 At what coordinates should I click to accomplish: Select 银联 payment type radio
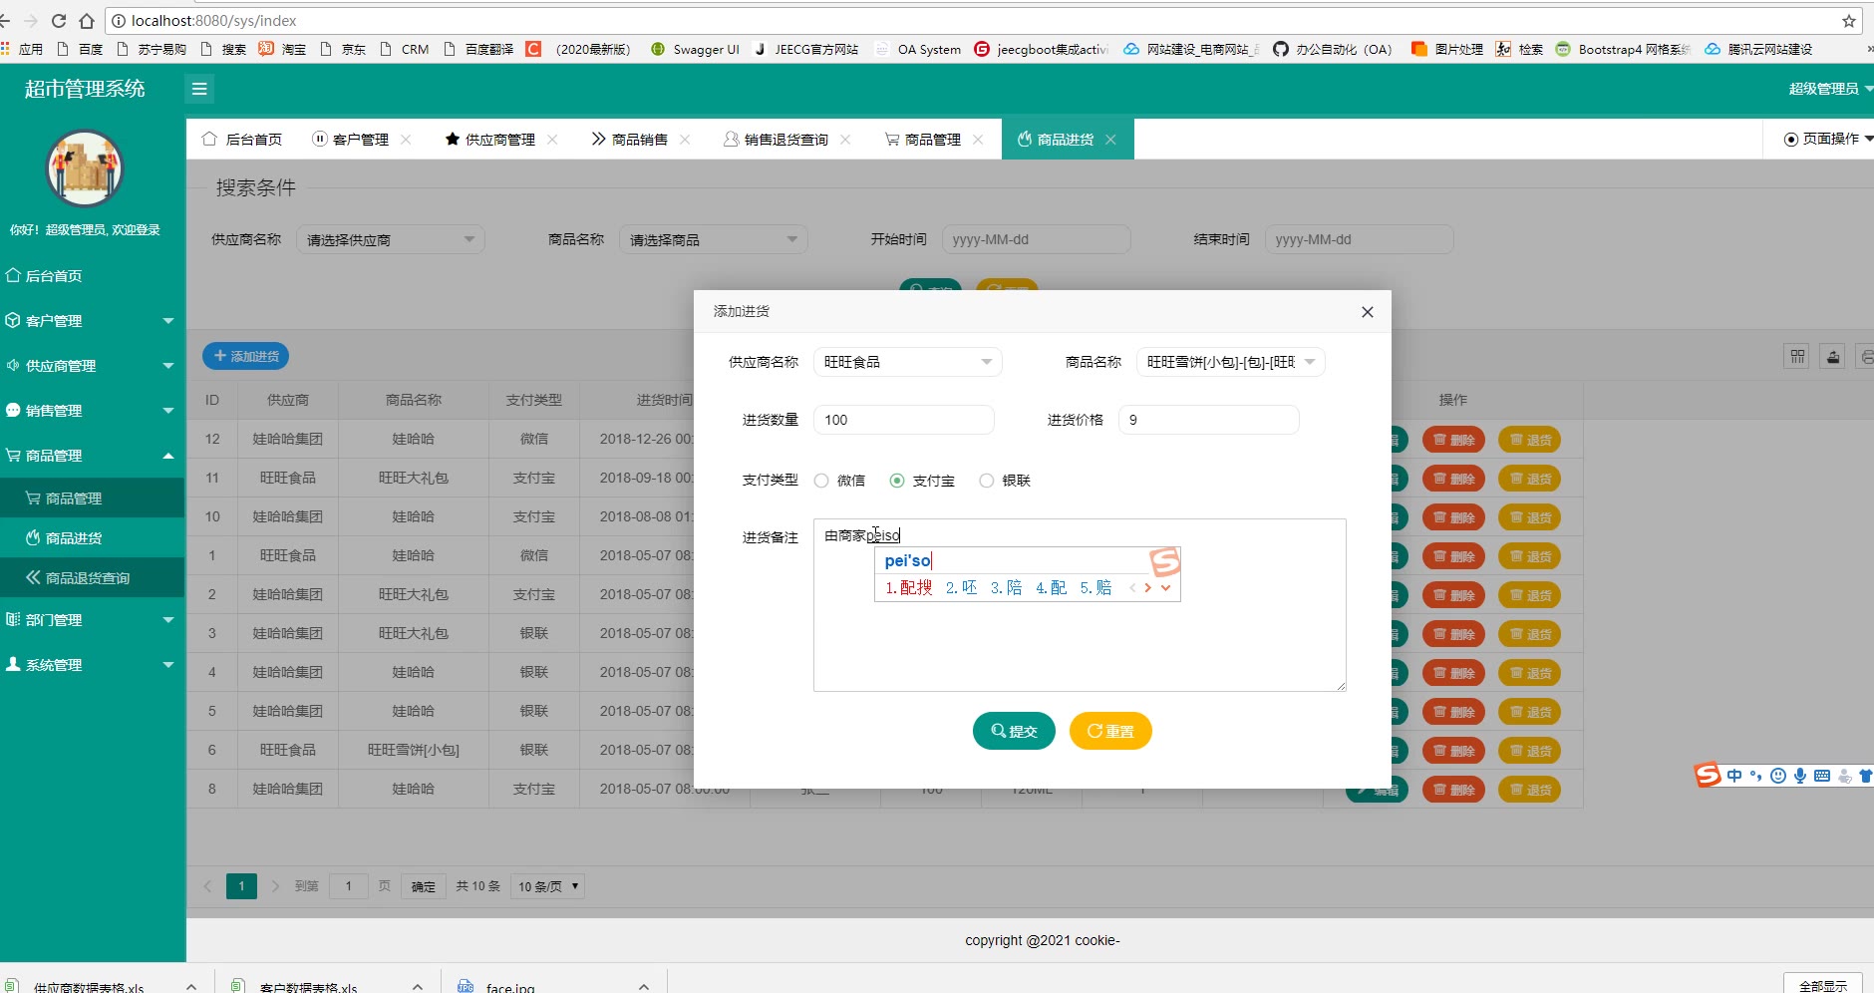click(986, 481)
